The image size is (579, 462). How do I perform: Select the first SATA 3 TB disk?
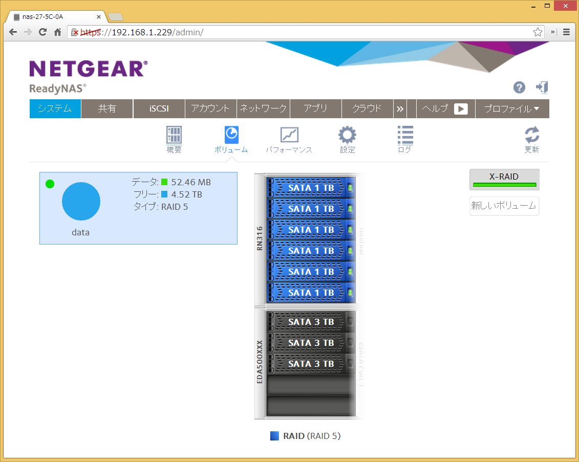tap(311, 322)
